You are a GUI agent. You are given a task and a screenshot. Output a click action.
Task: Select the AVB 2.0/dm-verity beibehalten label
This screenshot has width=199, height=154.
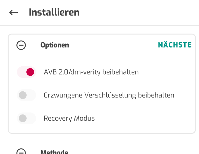[x=91, y=72]
